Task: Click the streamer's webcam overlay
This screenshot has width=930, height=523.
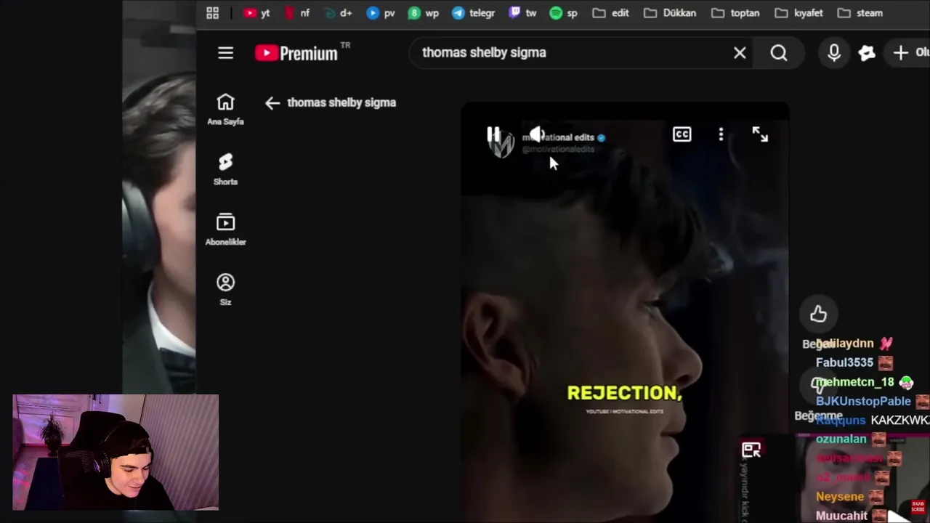Action: (x=116, y=453)
